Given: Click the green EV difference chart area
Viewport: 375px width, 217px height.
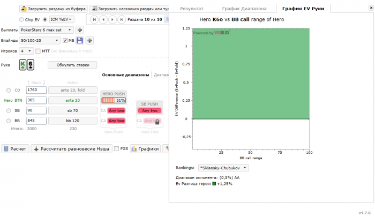Looking at the screenshot, I should click(251, 73).
